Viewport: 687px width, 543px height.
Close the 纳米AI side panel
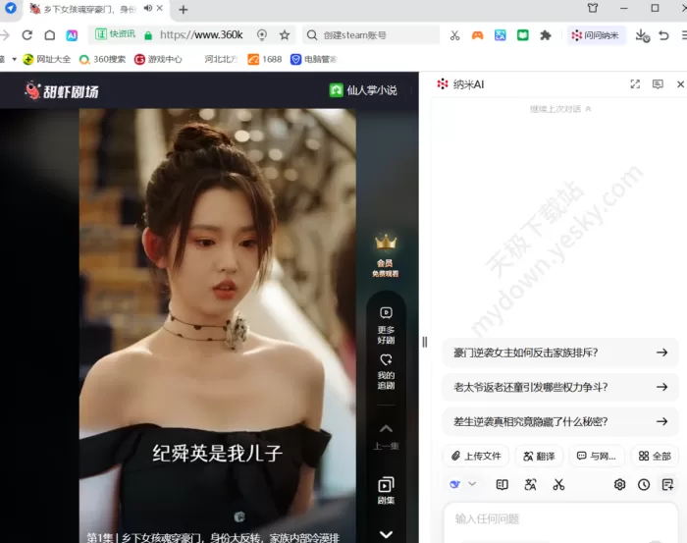click(680, 84)
